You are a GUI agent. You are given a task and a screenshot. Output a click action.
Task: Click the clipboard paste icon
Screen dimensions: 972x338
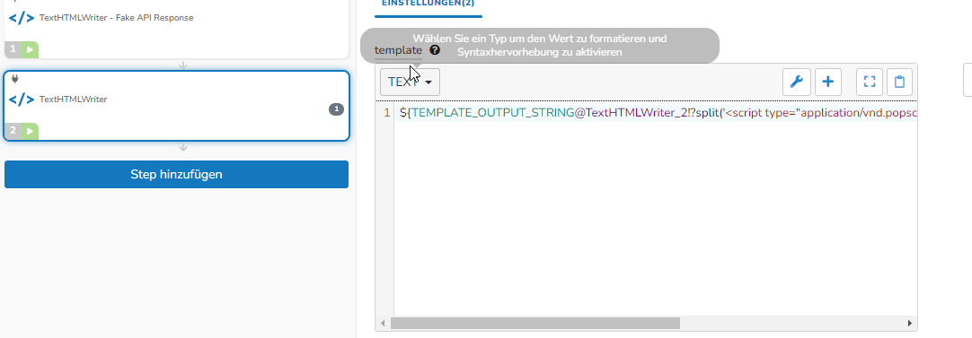[x=899, y=82]
